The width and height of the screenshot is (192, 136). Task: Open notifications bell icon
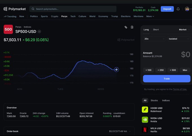178,9
